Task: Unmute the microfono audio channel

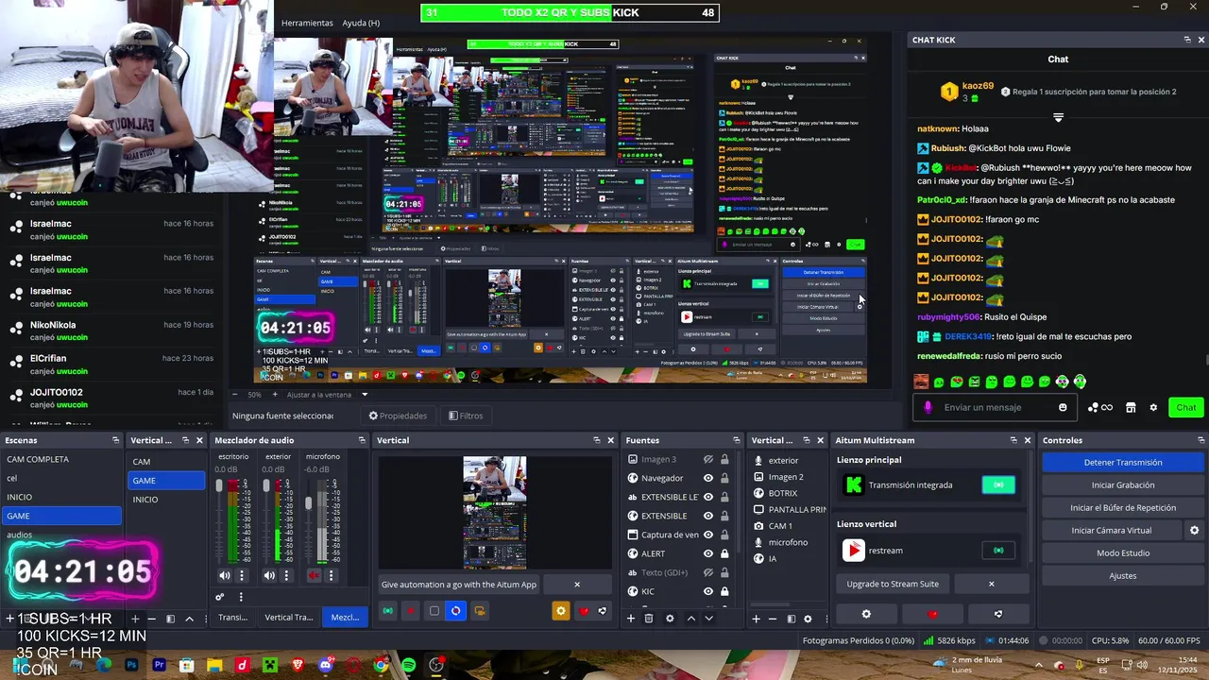Action: point(315,575)
